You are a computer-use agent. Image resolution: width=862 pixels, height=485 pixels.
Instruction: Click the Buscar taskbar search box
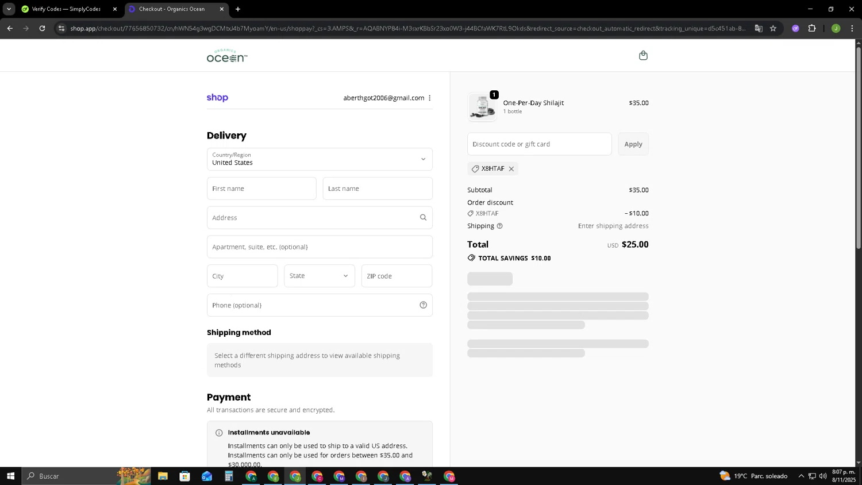pos(86,476)
